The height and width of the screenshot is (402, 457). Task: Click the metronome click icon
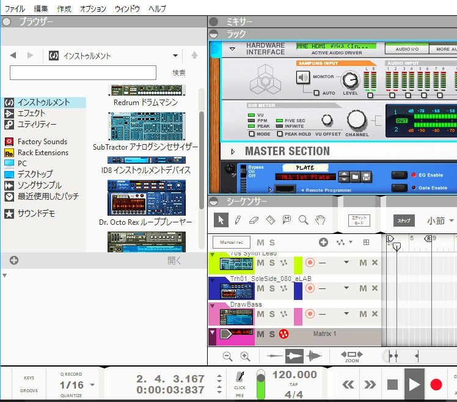pyautogui.click(x=240, y=376)
